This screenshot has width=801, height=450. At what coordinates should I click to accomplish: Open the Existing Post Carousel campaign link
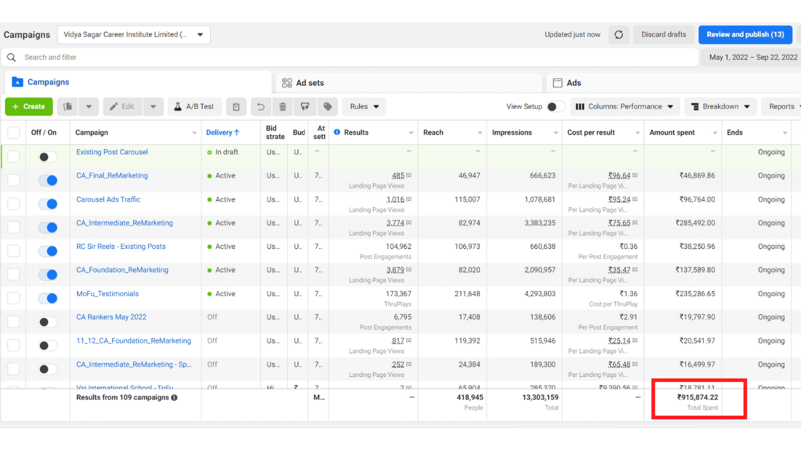pos(112,152)
